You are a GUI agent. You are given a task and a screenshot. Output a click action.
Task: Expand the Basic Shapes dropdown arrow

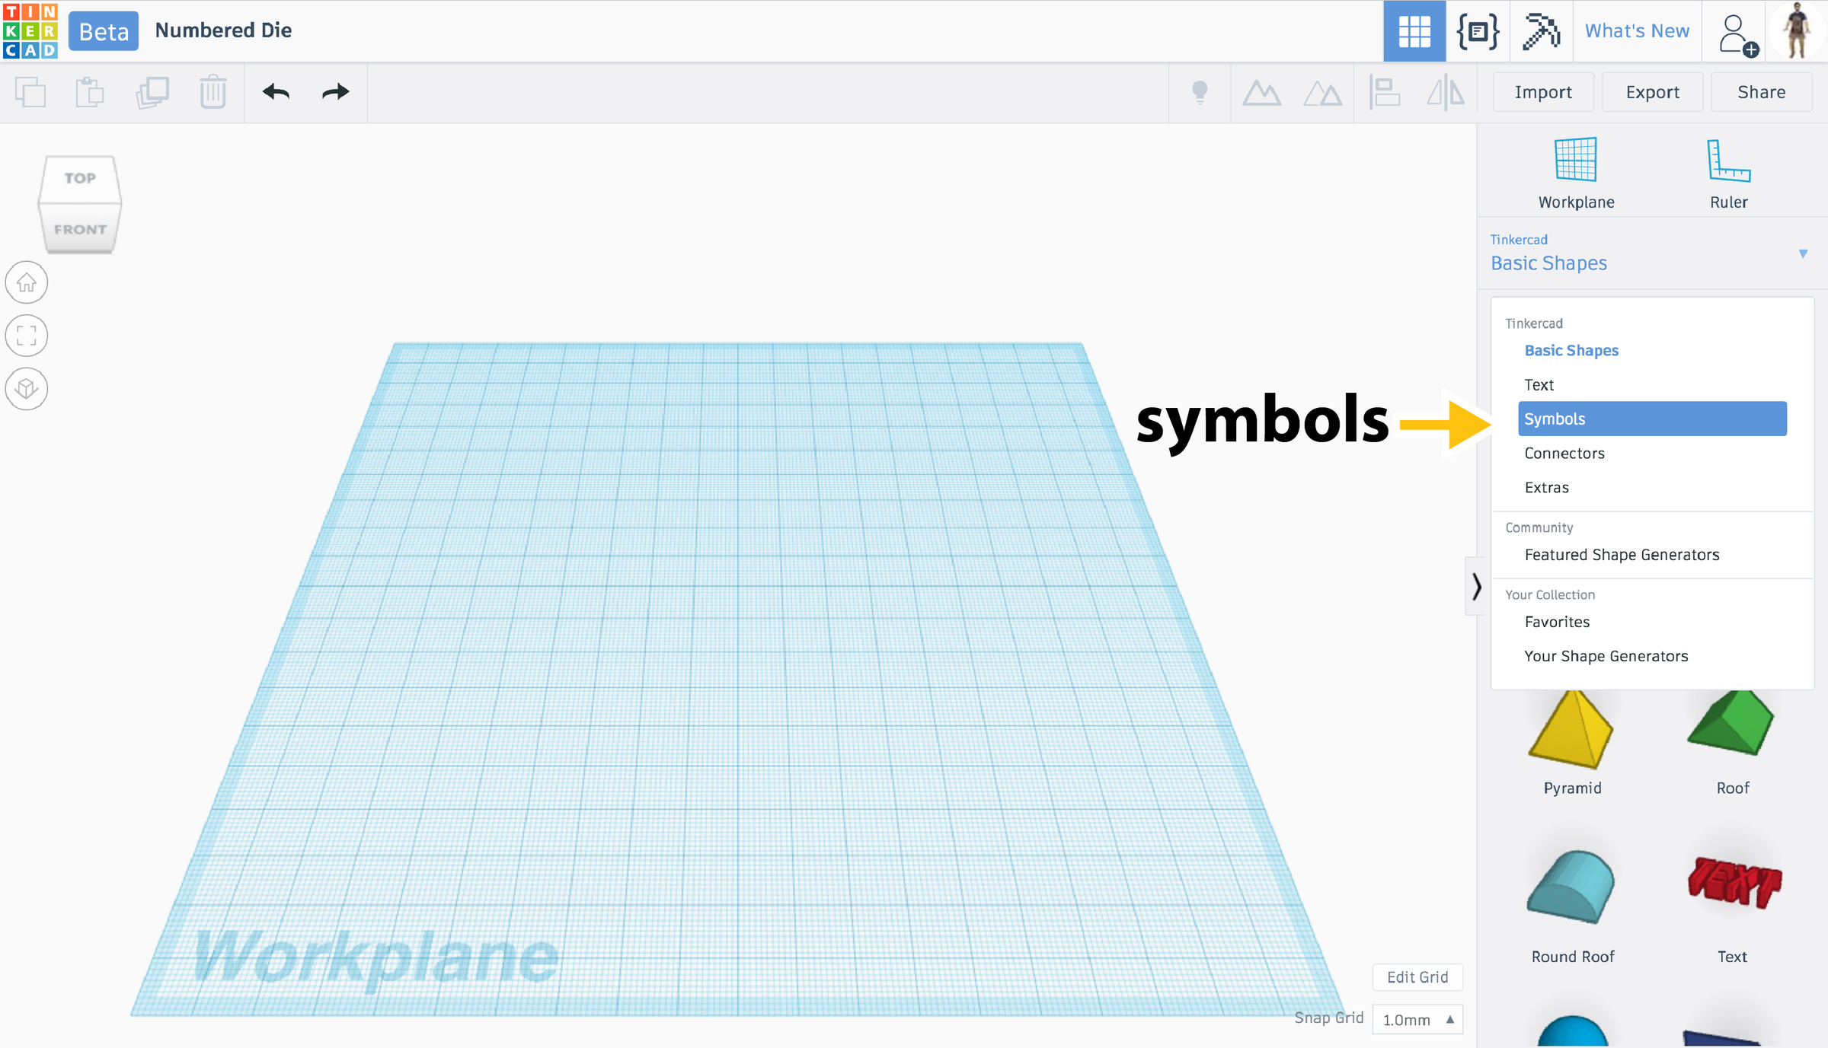click(x=1803, y=253)
